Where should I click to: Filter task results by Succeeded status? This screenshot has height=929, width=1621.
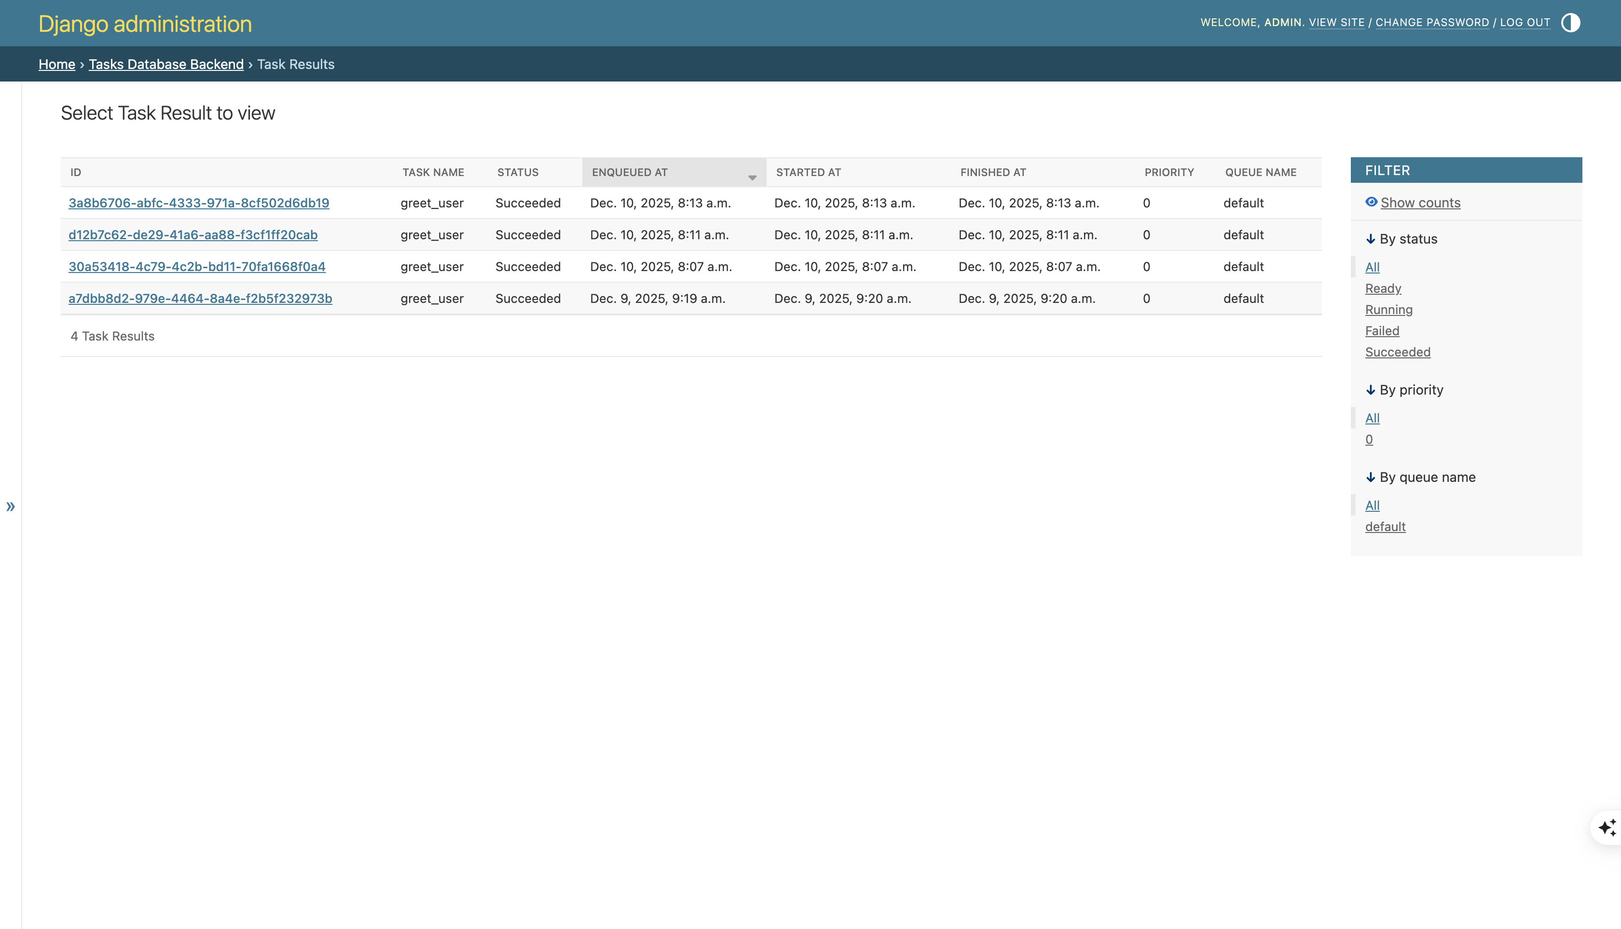(x=1397, y=352)
